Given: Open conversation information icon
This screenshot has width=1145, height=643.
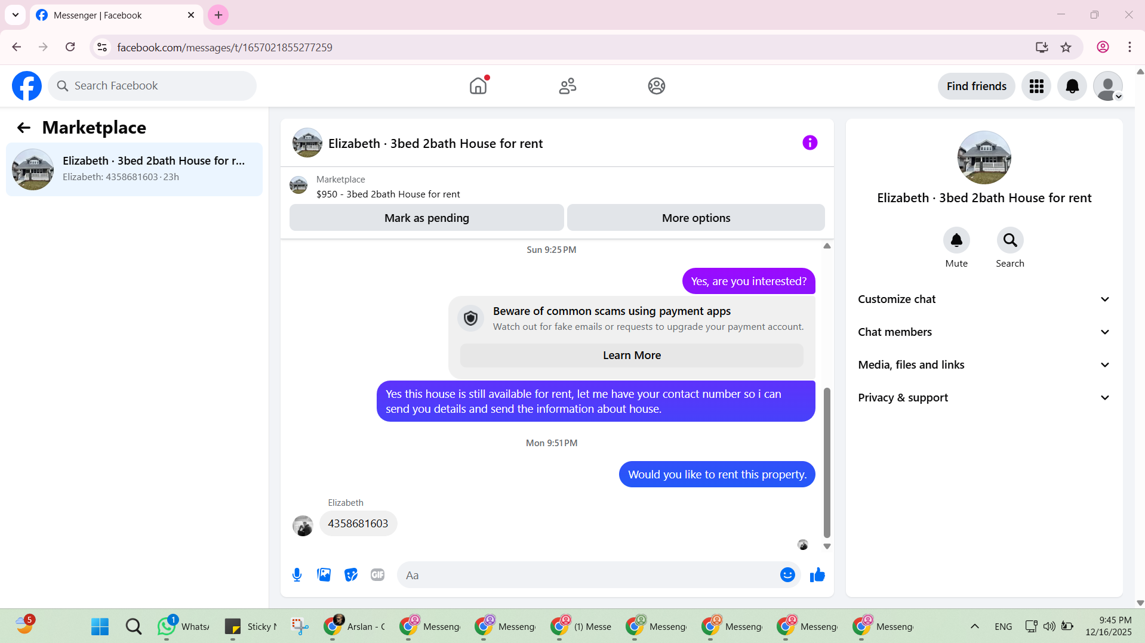Looking at the screenshot, I should pyautogui.click(x=809, y=143).
